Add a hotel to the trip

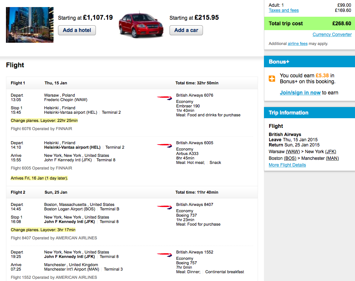point(77,30)
